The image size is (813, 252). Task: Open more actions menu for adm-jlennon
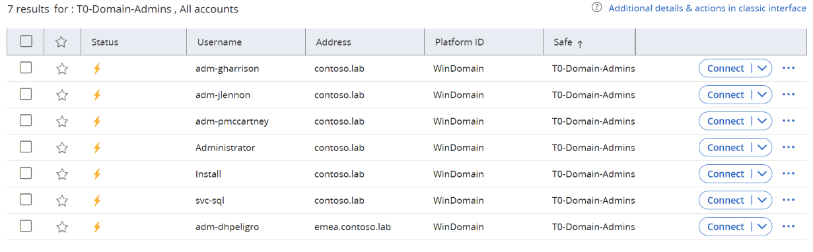tap(788, 94)
